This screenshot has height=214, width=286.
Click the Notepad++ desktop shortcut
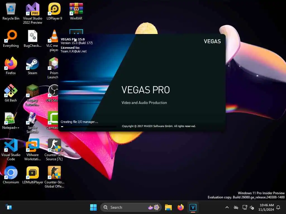coord(11,120)
